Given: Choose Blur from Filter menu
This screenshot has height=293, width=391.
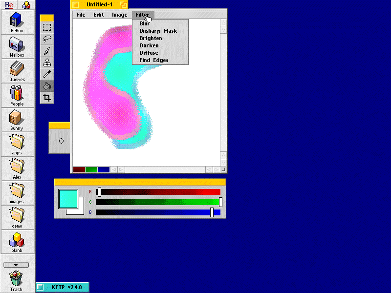Looking at the screenshot, I should coord(160,23).
